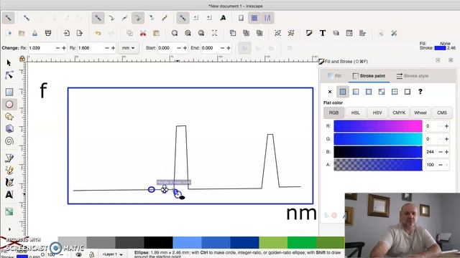The height and width of the screenshot is (258, 460).
Task: Select the Gradient tool in toolbox
Action: click(x=9, y=211)
